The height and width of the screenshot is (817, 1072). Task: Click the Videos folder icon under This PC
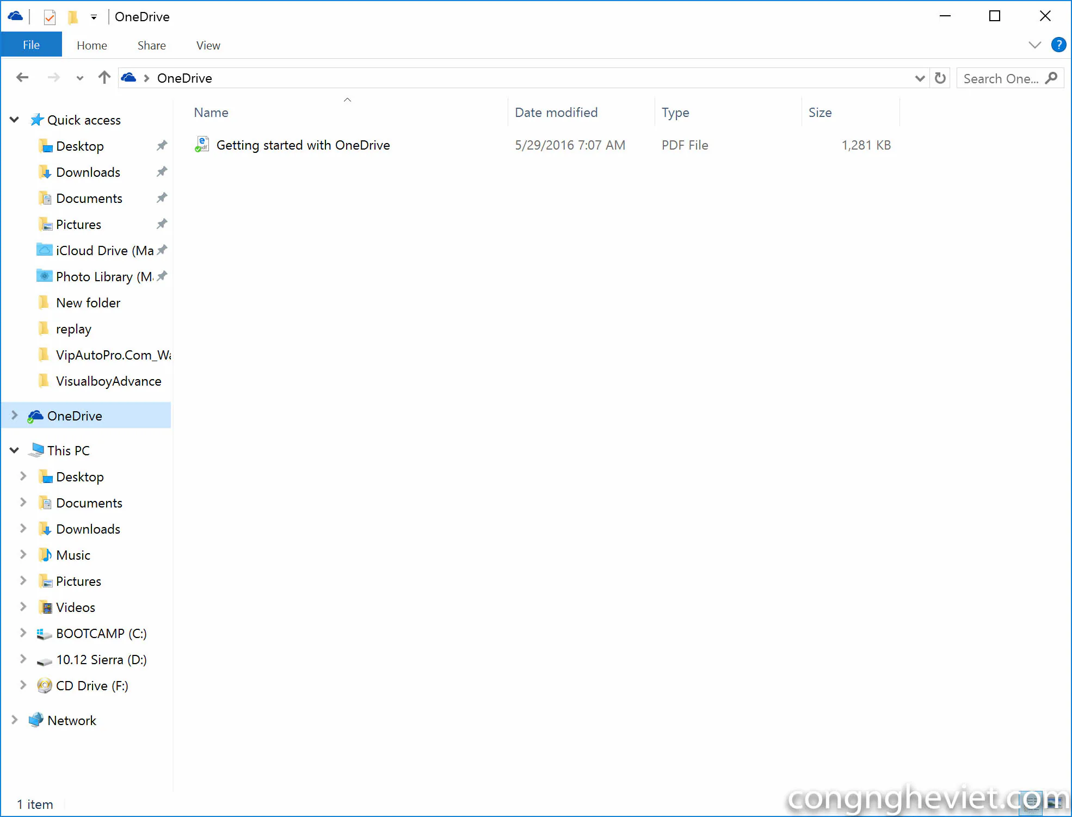coord(45,608)
